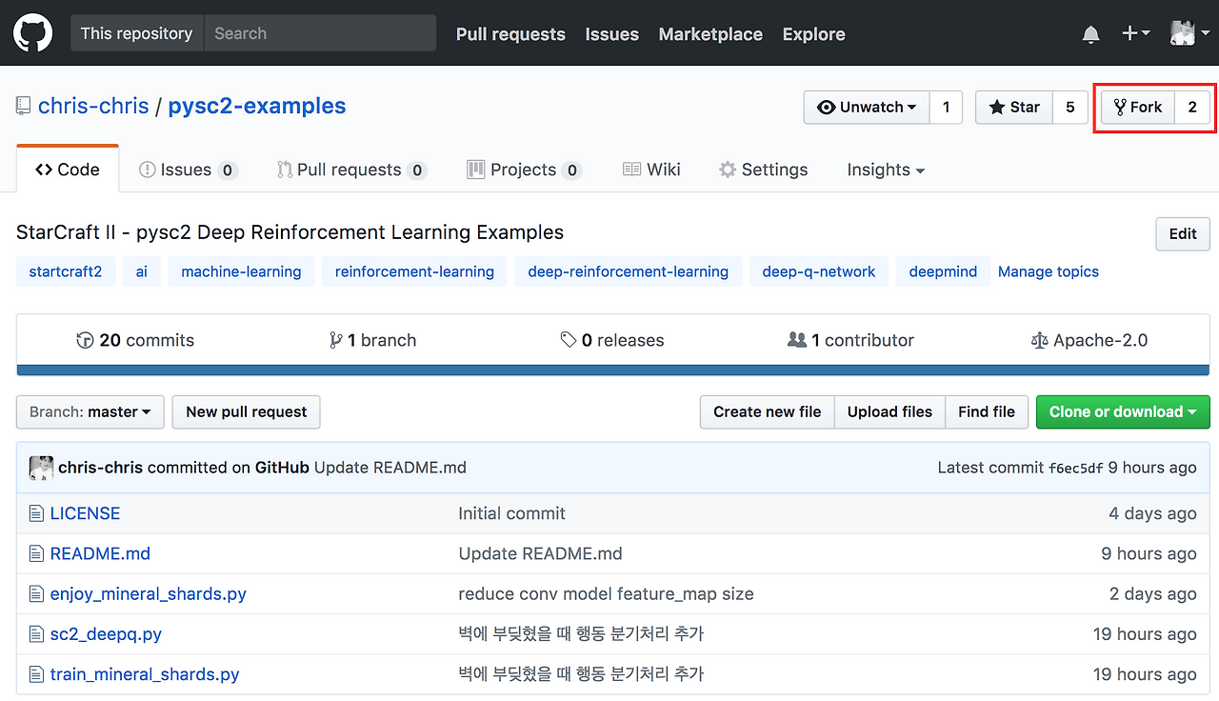Screen dimensions: 1219x701
Task: Click New pull request button
Action: (x=247, y=411)
